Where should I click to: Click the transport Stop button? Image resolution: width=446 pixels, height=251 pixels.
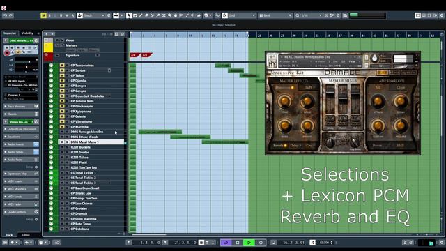(238, 243)
